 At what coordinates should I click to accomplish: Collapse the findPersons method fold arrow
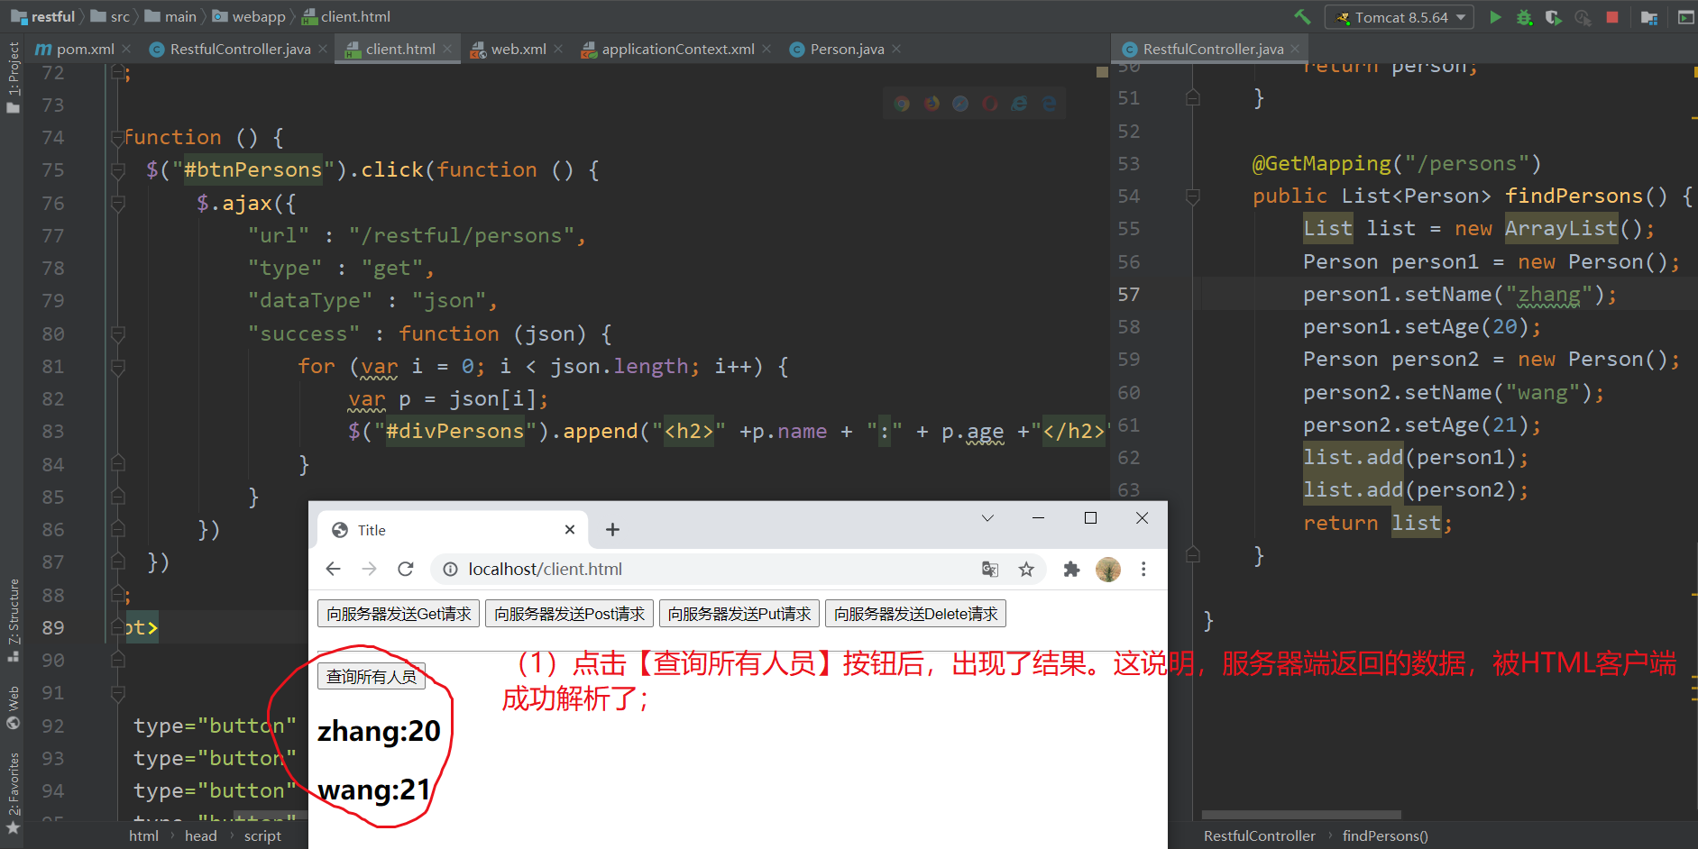pos(1193,196)
